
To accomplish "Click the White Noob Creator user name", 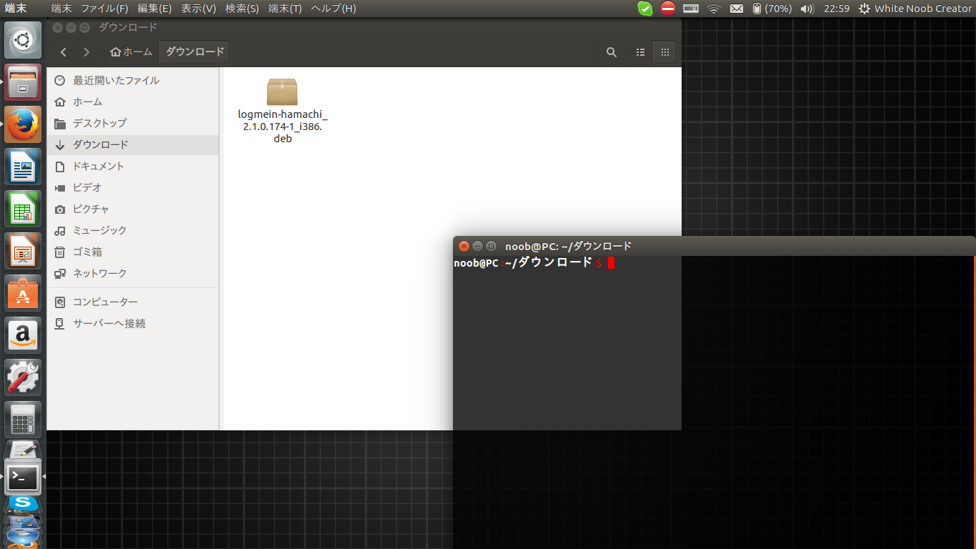I will pyautogui.click(x=923, y=9).
